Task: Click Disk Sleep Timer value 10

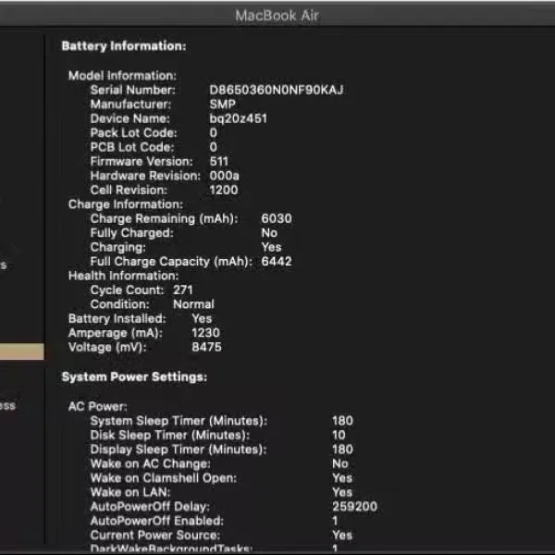Action: coord(339,435)
